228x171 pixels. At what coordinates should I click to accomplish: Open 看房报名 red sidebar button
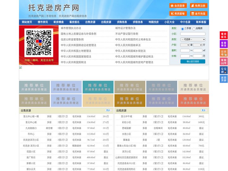point(224,35)
